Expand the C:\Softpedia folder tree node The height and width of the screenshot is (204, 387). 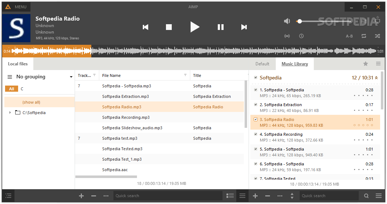click(x=10, y=113)
